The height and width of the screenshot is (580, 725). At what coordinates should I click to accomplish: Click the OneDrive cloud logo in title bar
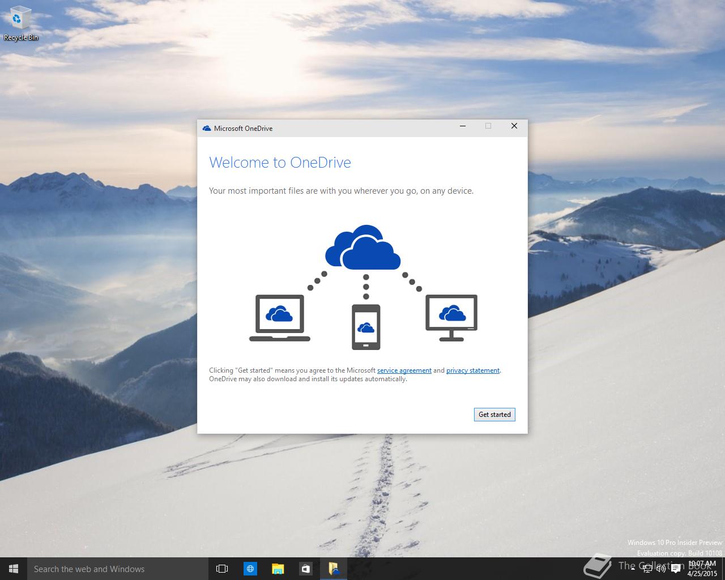(206, 128)
